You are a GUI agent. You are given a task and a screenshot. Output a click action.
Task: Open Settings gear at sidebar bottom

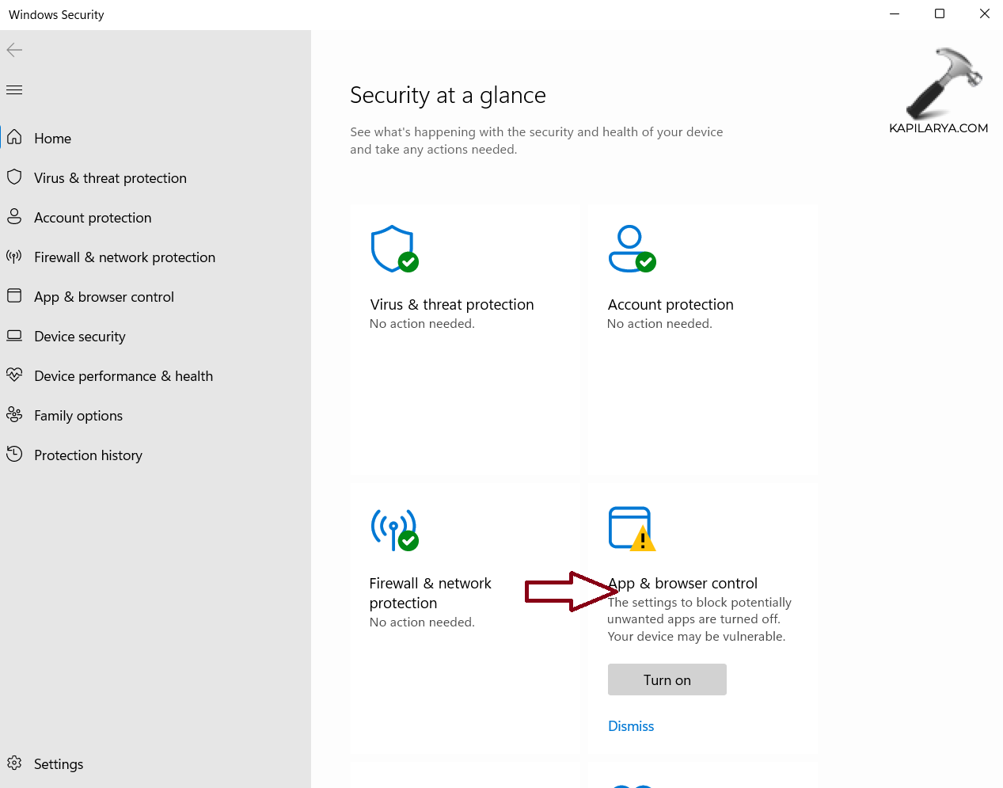click(14, 763)
